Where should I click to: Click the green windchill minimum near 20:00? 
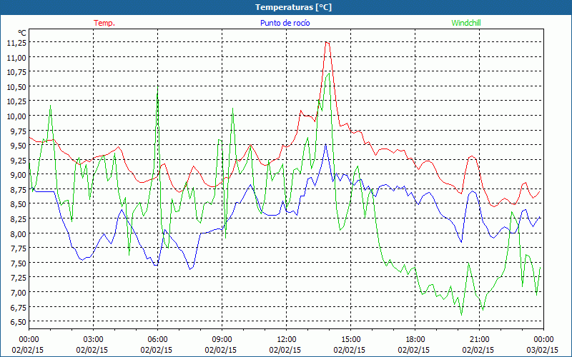[x=461, y=315]
